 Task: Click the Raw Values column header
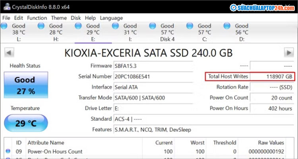coord(271,143)
